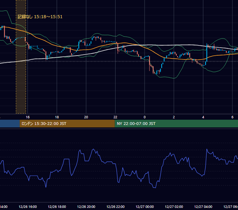Click the 12/26 16:00 date label

coord(28,206)
